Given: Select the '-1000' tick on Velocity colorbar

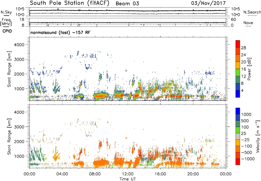Looking at the screenshot, I should coord(248,159).
